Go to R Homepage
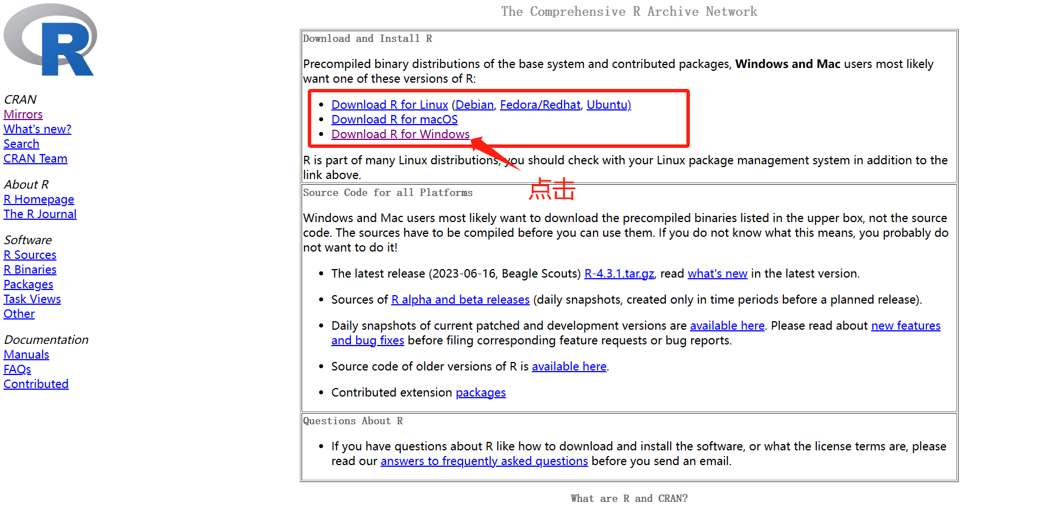 39,199
